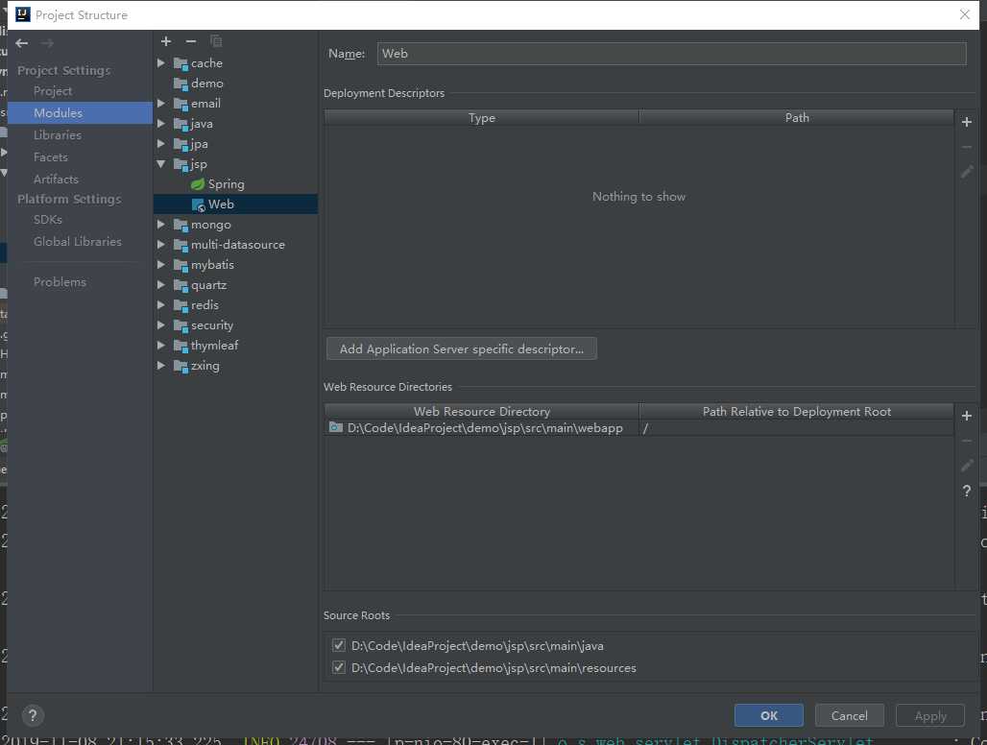The width and height of the screenshot is (987, 745).
Task: Uncheck the src\main\java source root
Action: pos(339,645)
